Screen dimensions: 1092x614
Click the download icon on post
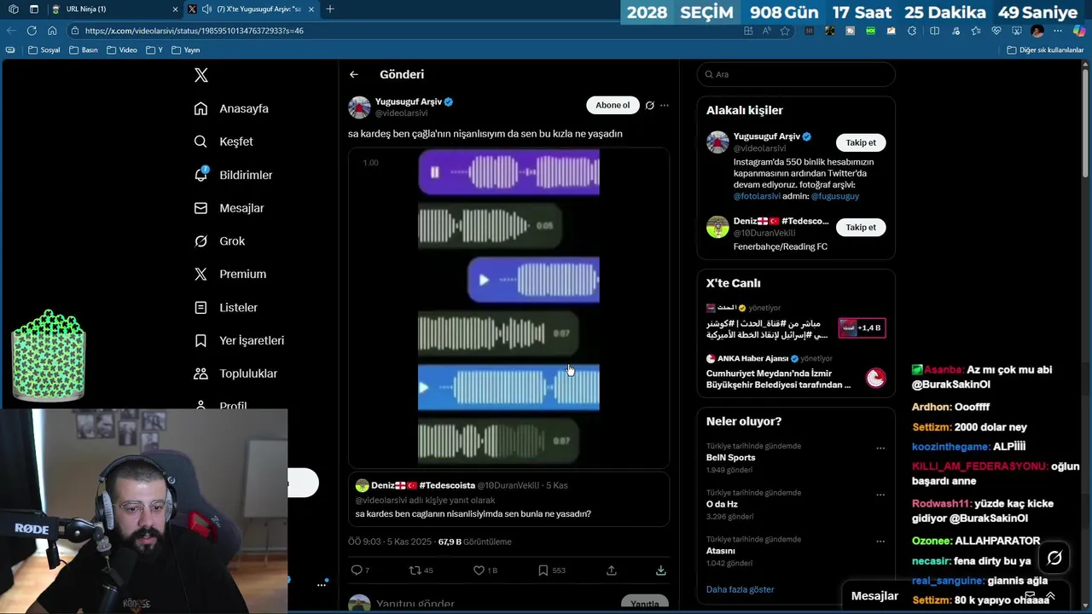[x=660, y=570]
